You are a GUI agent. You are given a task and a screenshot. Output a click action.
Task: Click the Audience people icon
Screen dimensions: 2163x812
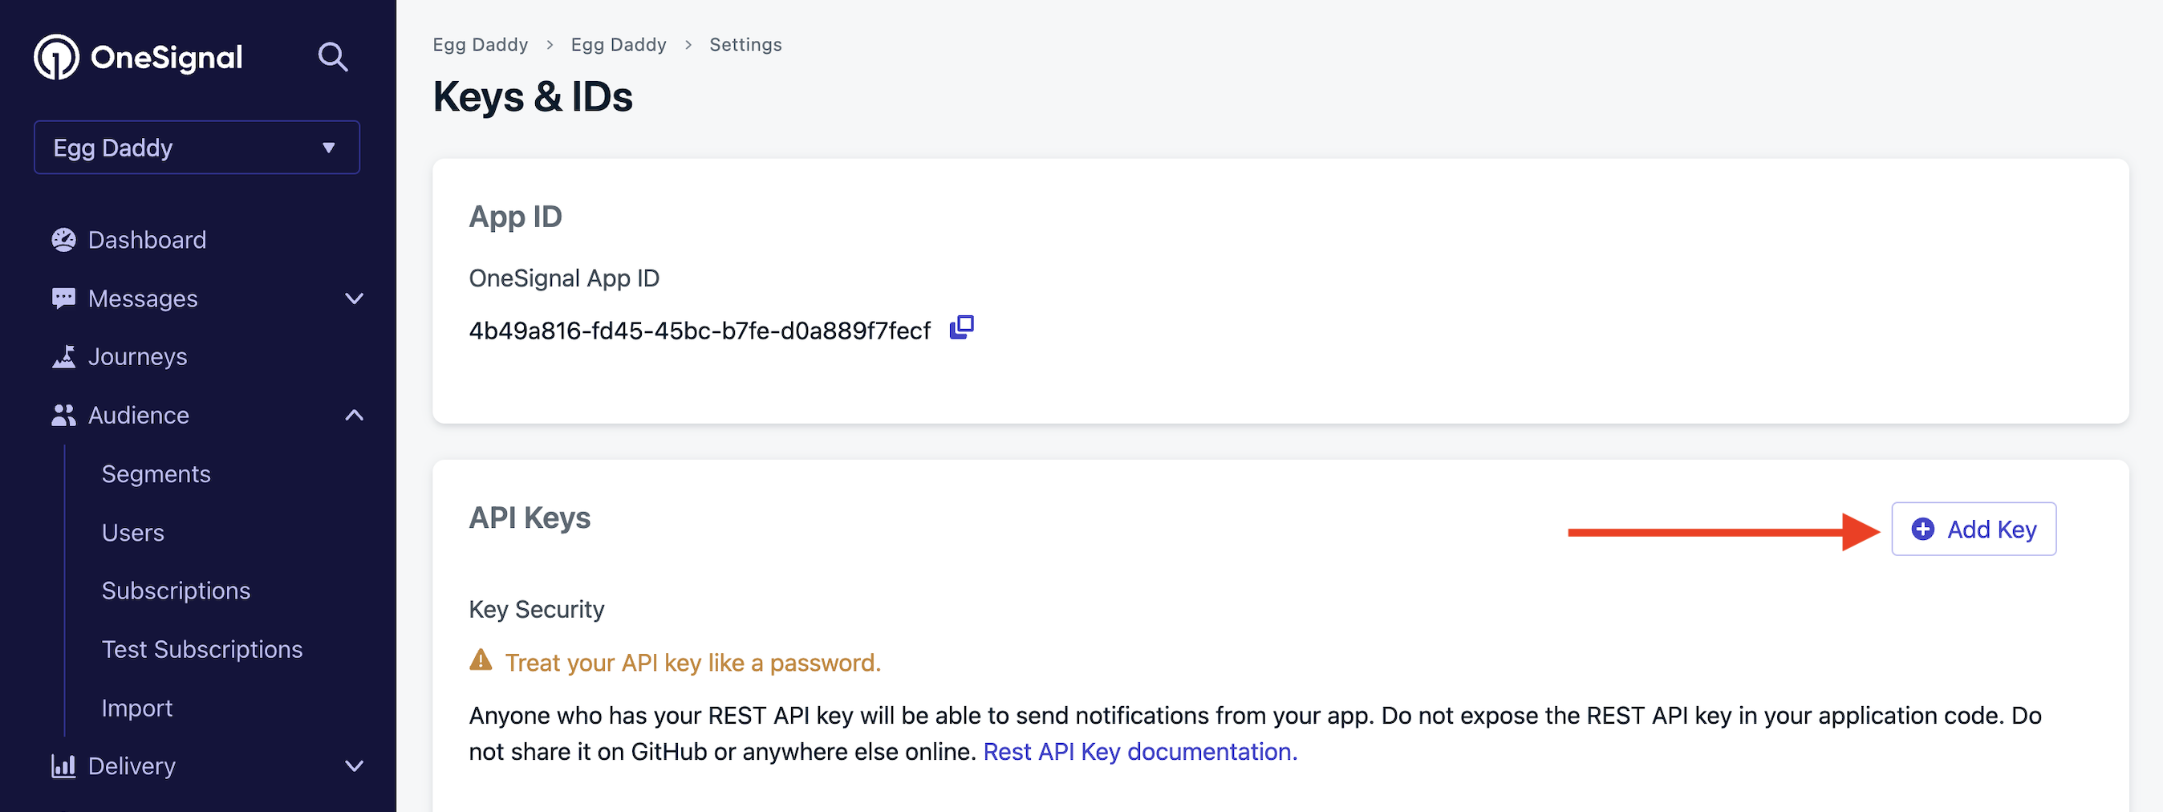[64, 416]
